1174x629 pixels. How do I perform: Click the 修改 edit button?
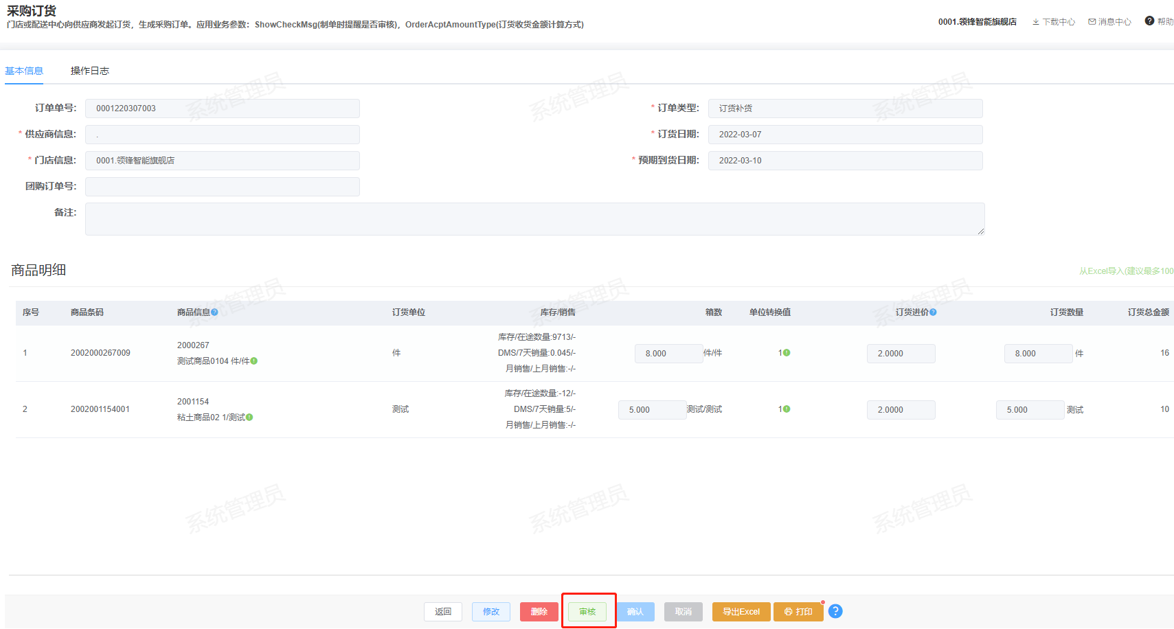(490, 612)
